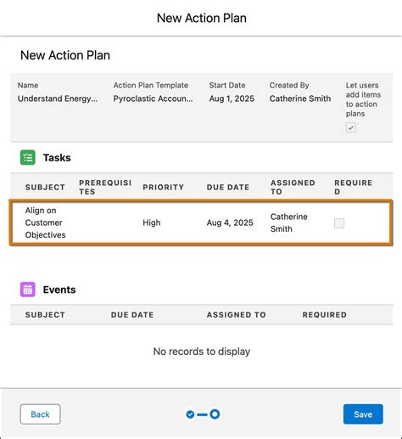This screenshot has width=402, height=439.
Task: Click the Prerequisites column header
Action: coord(105,187)
